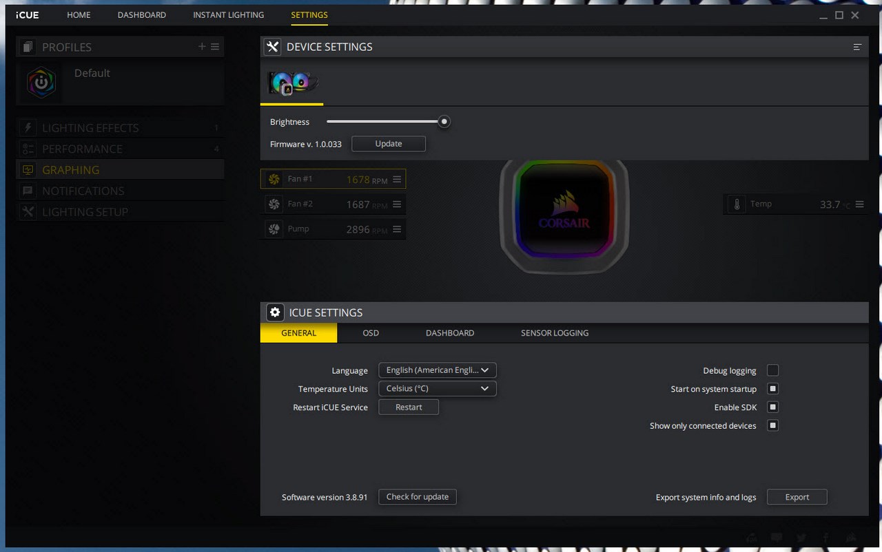Screen dimensions: 882x552
Task: Switch to the Dashboard top tab
Action: 142,15
